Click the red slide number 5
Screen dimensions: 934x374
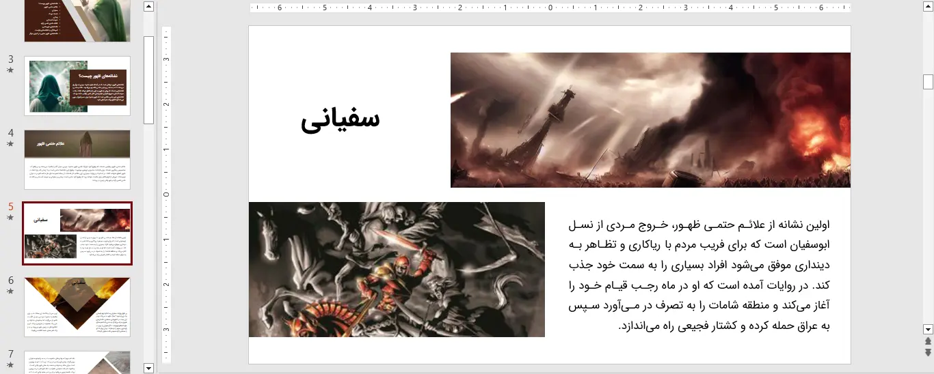click(10, 207)
